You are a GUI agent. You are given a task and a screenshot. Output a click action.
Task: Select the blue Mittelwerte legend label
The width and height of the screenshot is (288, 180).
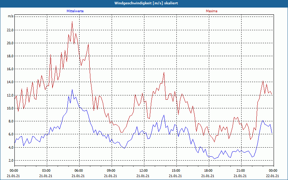coord(75,11)
